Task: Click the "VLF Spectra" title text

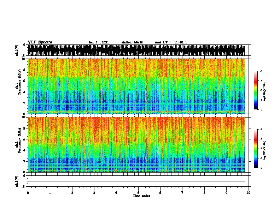Action: (40, 42)
